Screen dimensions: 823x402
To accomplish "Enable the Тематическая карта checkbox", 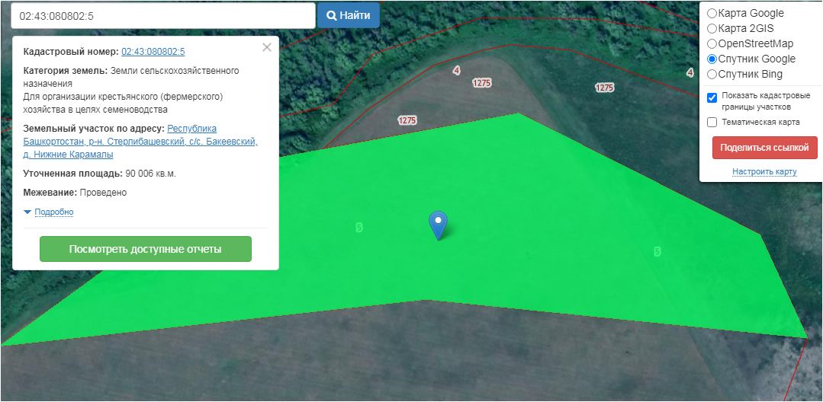I will [x=712, y=122].
